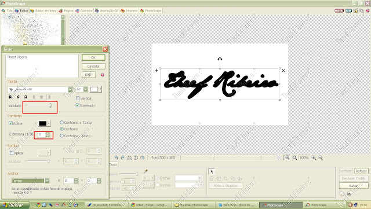This screenshot has height=209, width=371.
Task: Toggle italic text style icon
Action: point(18,97)
